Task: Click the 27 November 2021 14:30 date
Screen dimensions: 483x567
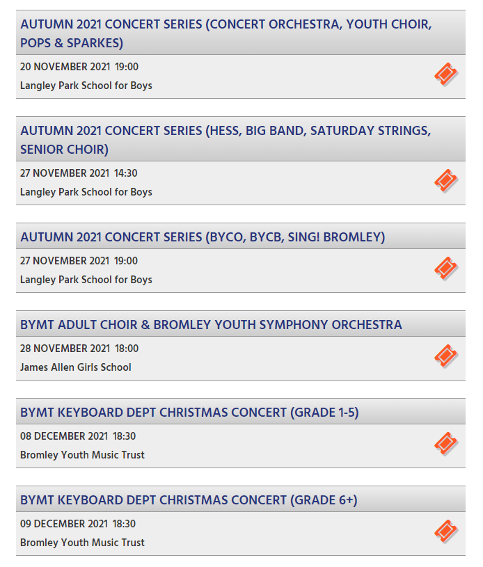Action: point(79,173)
